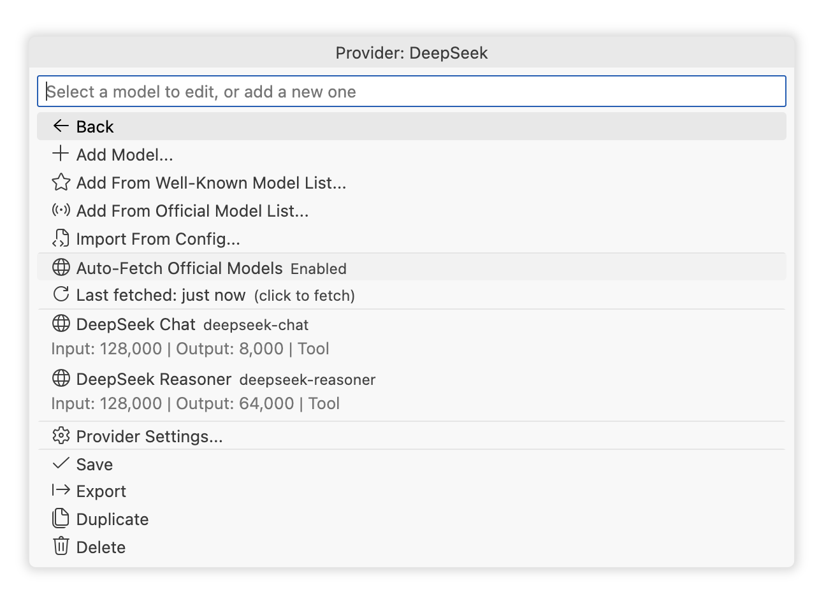Screen dimensions: 826x599
Task: Open Provider Settings...
Action: (x=412, y=436)
